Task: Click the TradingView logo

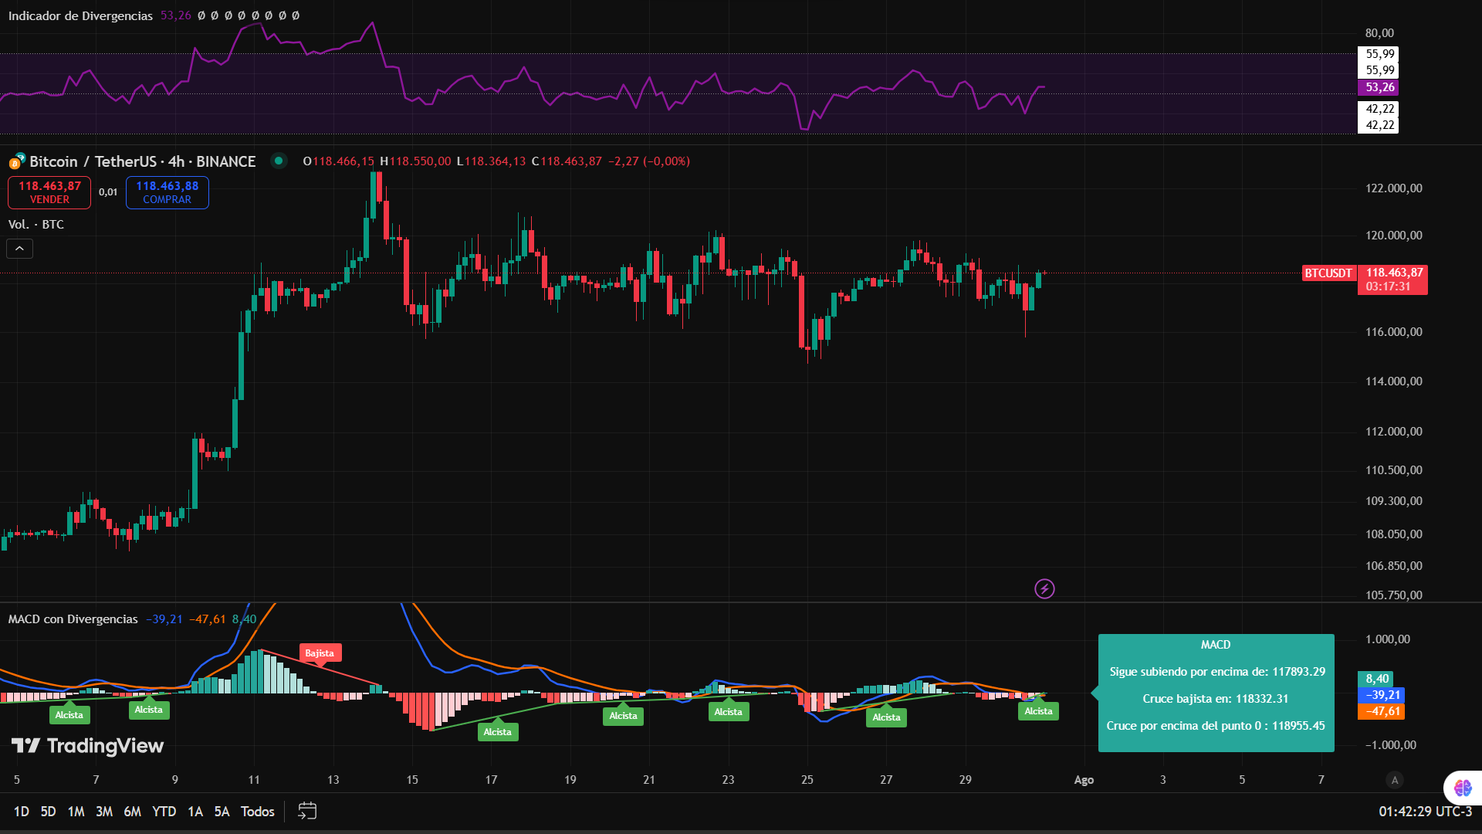Action: [x=87, y=746]
